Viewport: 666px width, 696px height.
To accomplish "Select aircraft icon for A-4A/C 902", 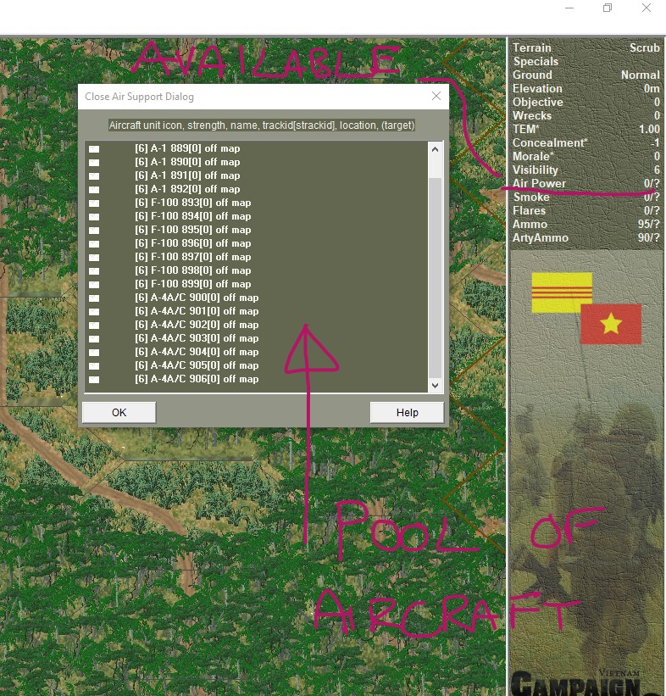I will pos(94,325).
